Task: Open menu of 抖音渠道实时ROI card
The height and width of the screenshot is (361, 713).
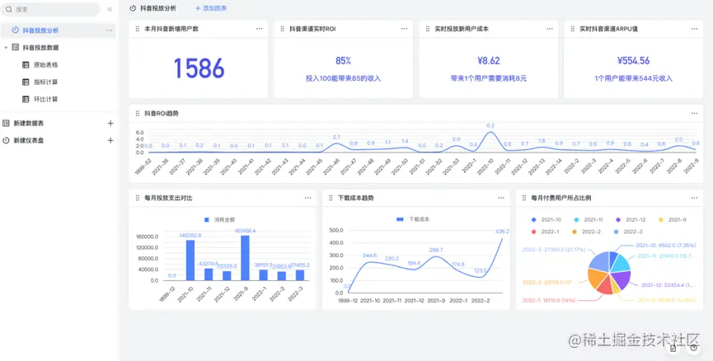Action: pyautogui.click(x=404, y=29)
